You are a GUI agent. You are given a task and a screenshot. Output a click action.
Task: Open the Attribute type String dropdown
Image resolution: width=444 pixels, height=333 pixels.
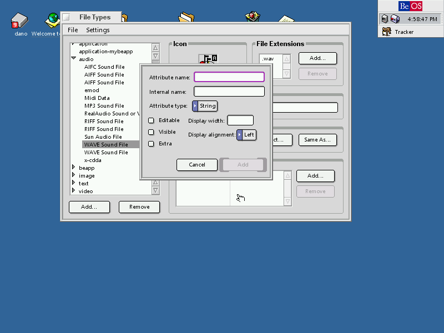pyautogui.click(x=205, y=106)
